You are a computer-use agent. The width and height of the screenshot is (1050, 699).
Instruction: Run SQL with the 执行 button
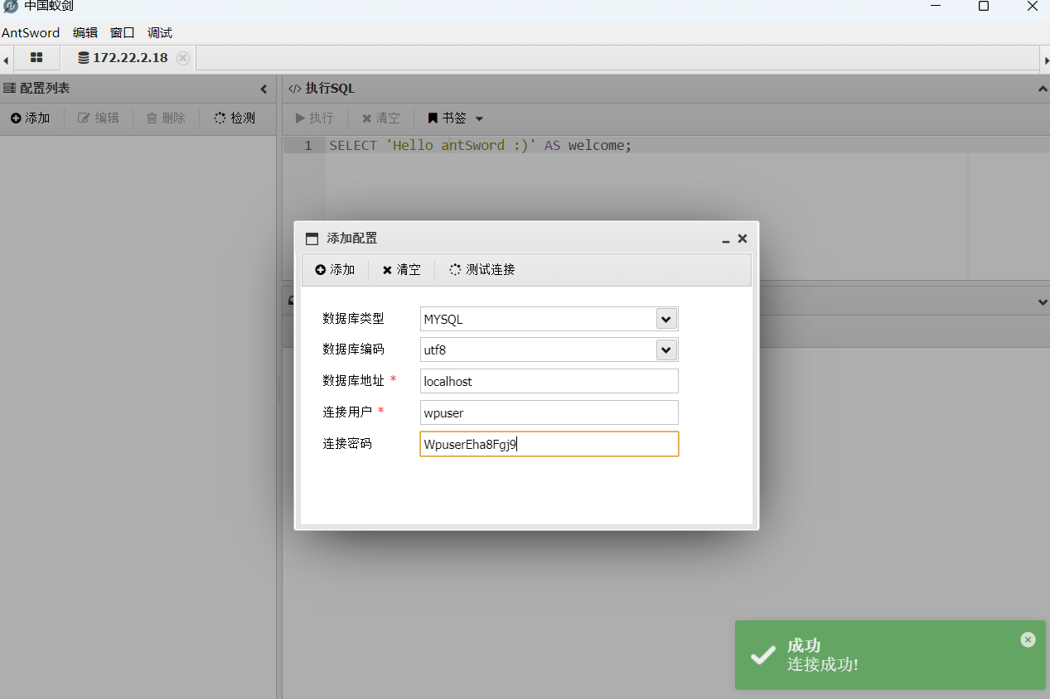[x=315, y=118]
